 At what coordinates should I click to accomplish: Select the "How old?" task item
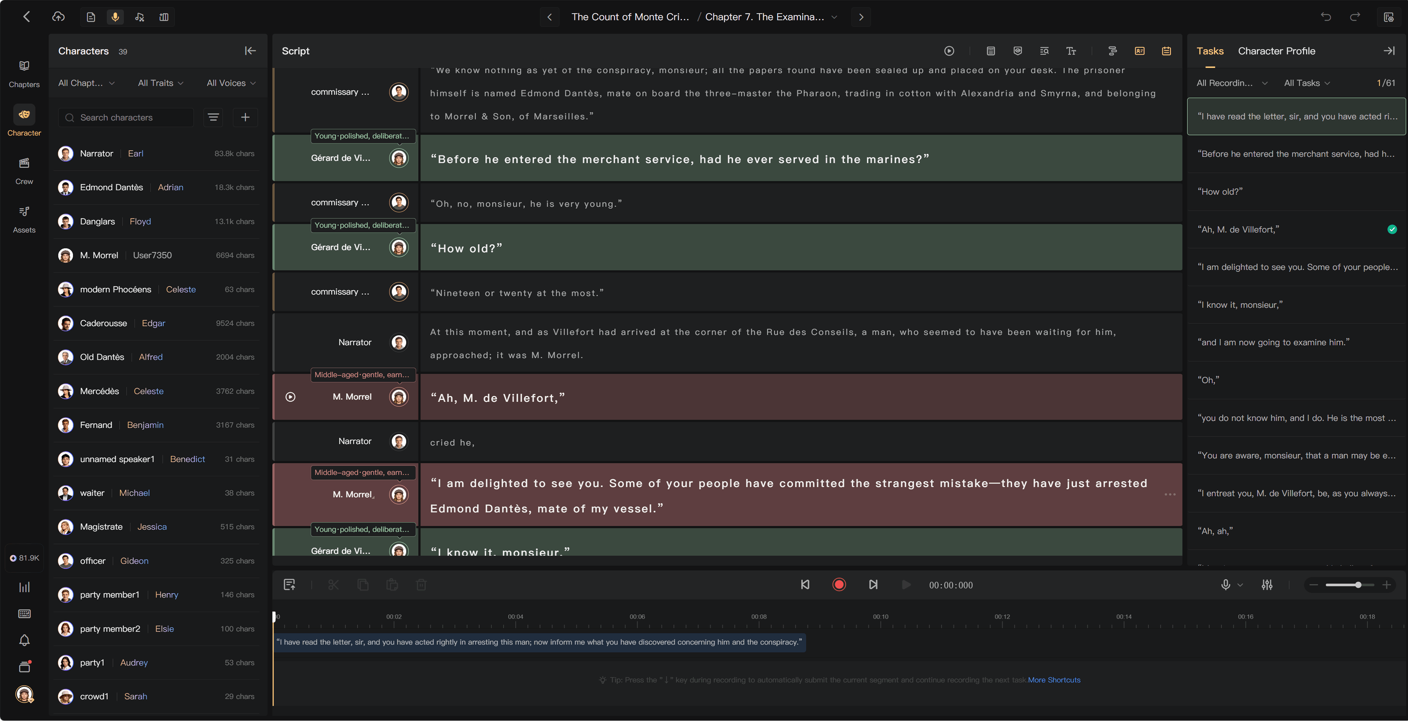[1297, 192]
